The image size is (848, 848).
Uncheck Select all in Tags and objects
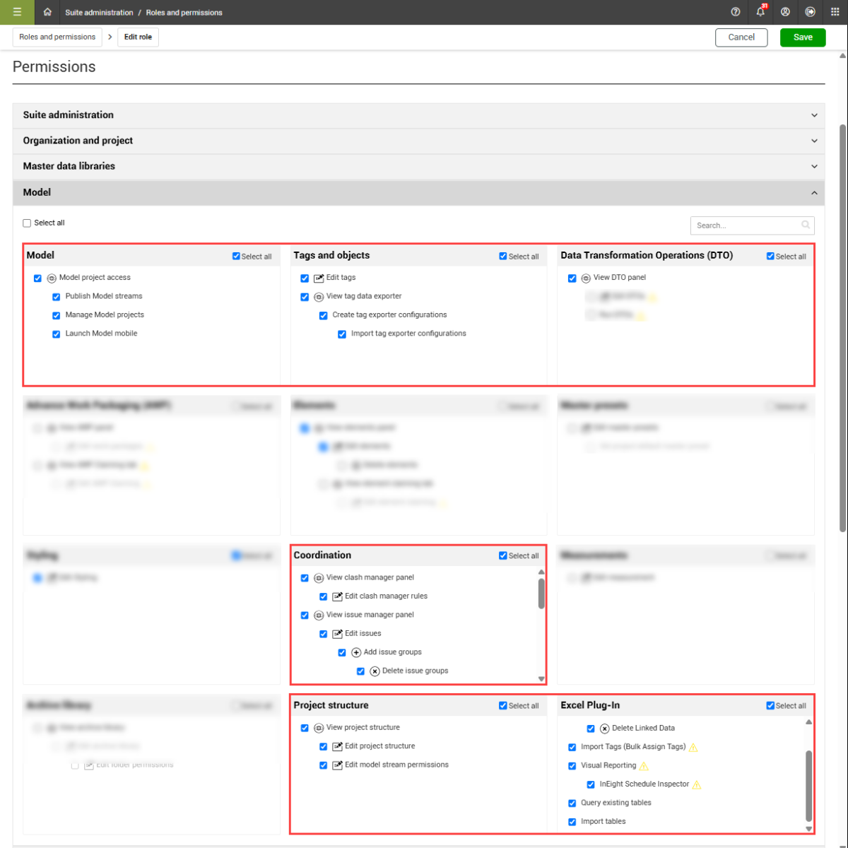503,257
